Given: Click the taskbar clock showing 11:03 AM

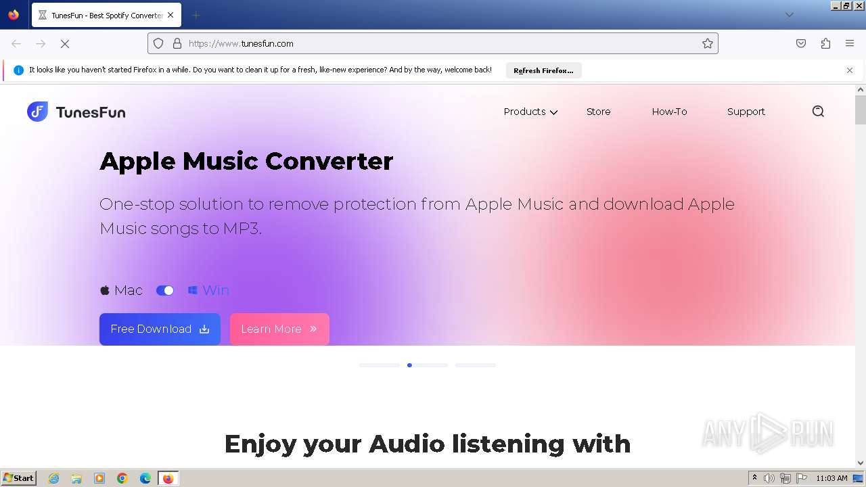Looking at the screenshot, I should coord(831,478).
